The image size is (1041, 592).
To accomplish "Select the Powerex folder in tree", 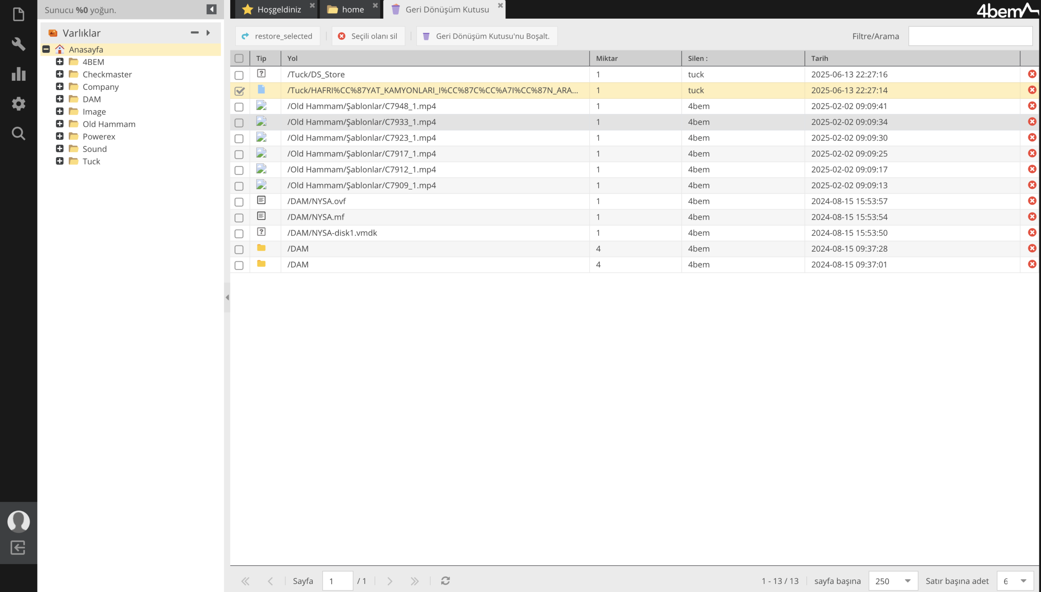I will coord(98,136).
